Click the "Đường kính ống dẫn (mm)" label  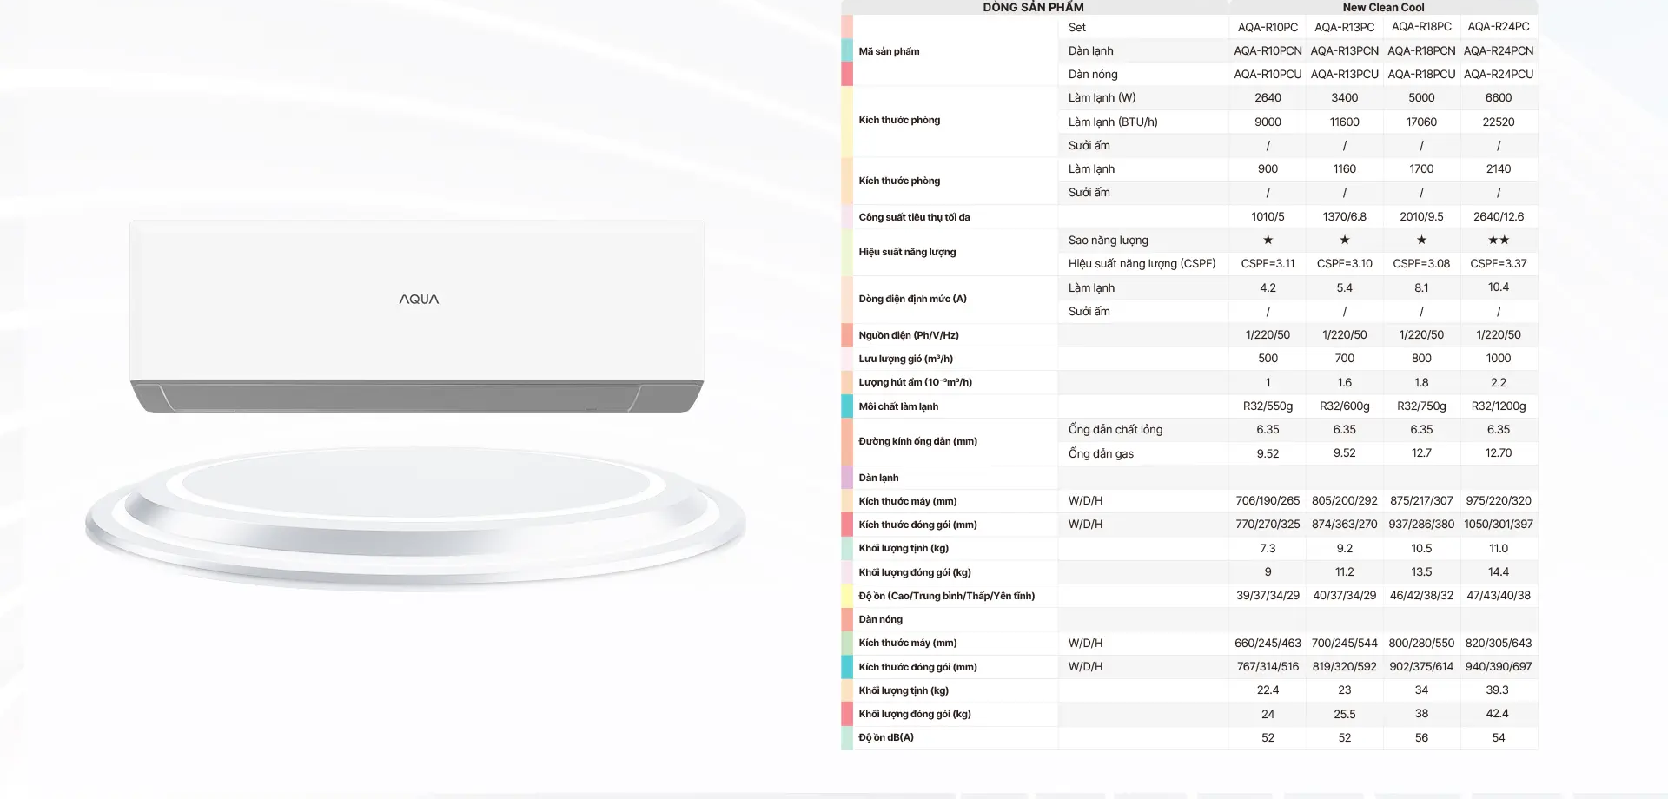917,441
